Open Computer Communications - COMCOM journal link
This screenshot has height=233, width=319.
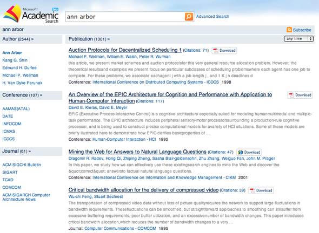pyautogui.click(x=120, y=229)
